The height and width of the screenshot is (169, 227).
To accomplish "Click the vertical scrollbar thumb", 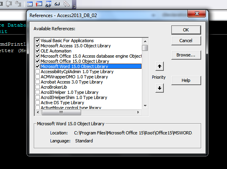I will click(145, 48).
